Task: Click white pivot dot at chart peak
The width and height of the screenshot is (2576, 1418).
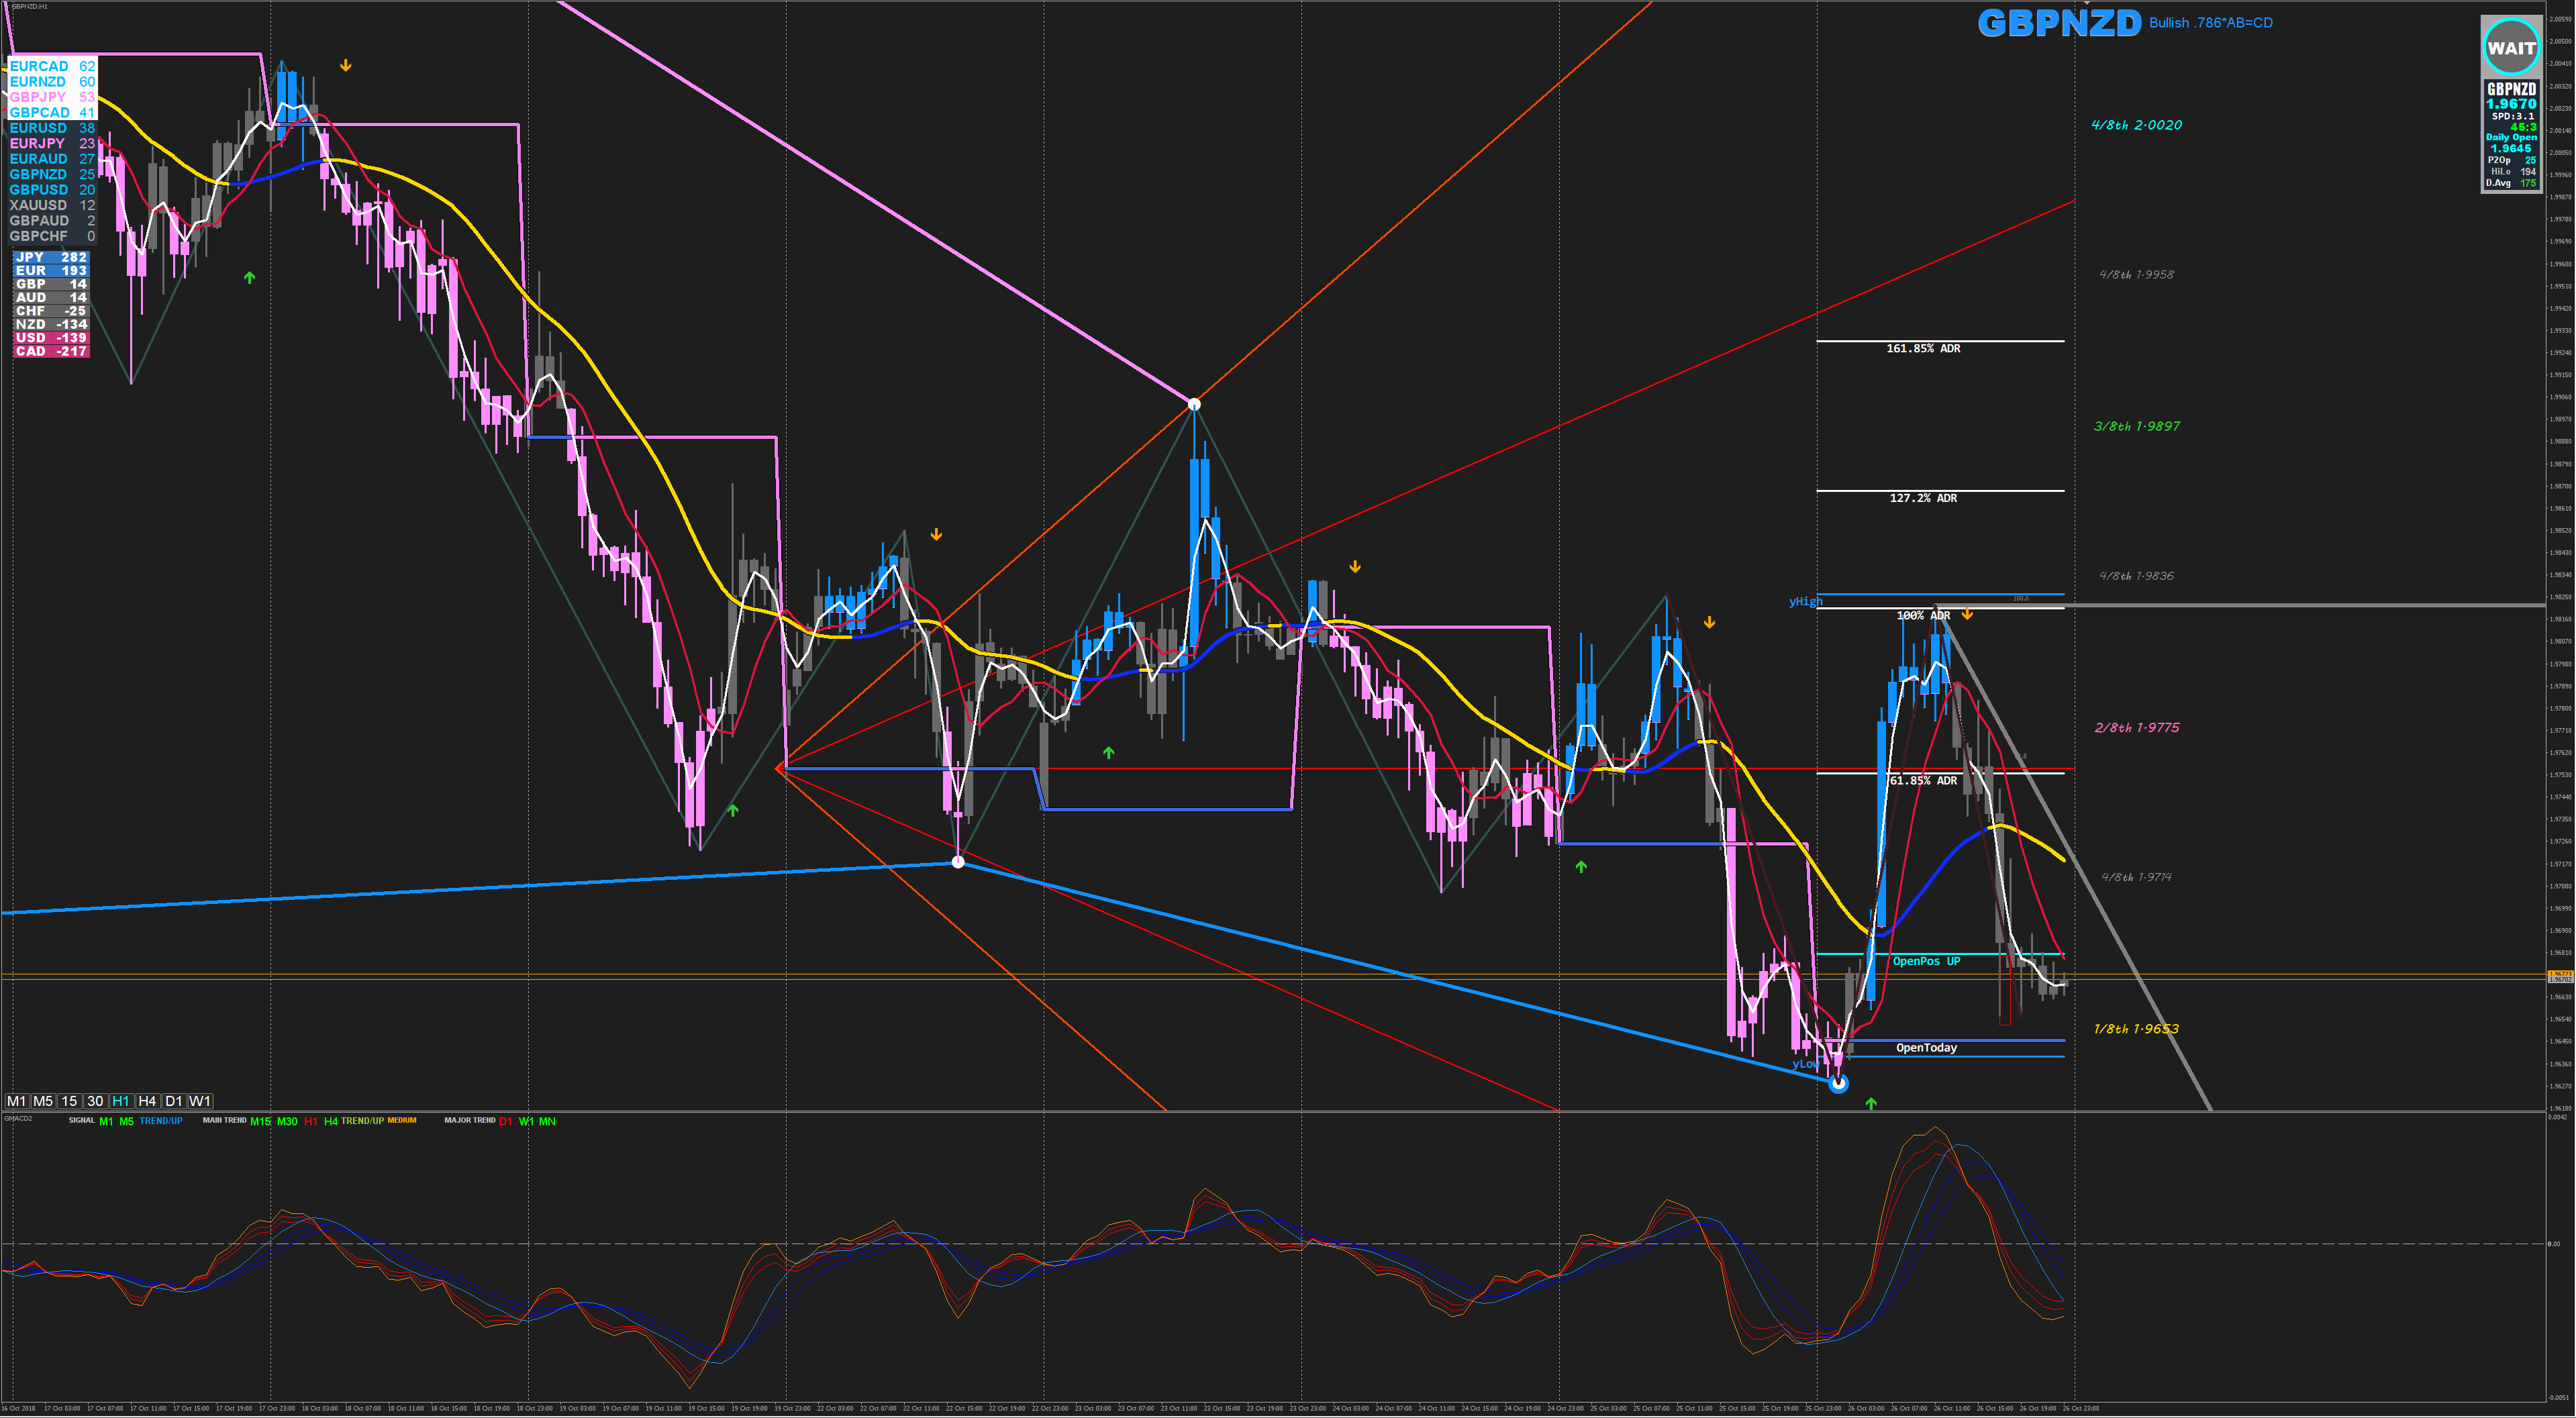Action: coord(1194,404)
